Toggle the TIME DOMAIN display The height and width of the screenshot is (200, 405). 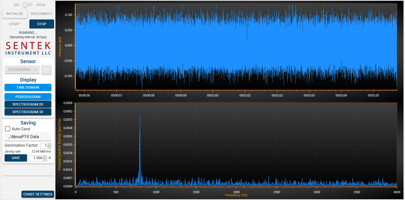pyautogui.click(x=28, y=87)
